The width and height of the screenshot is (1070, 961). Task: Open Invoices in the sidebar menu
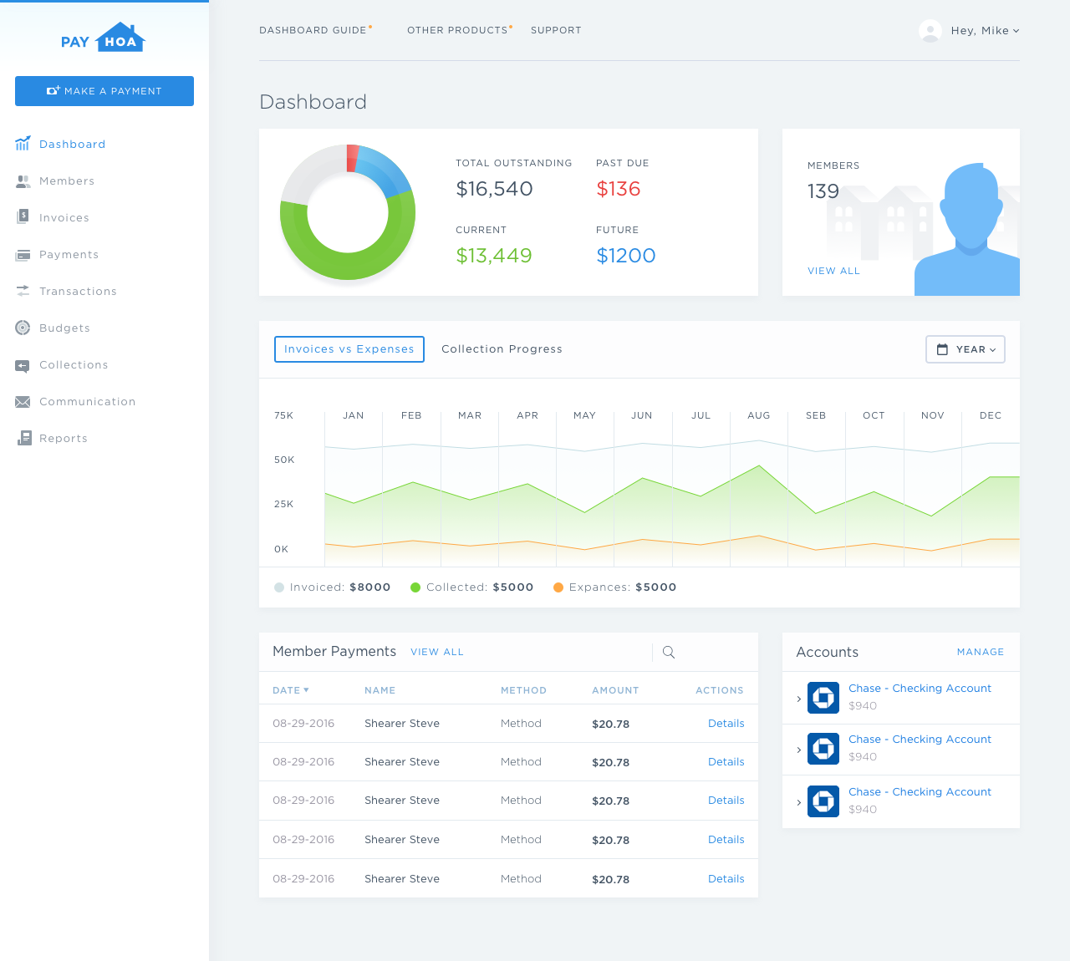64,217
